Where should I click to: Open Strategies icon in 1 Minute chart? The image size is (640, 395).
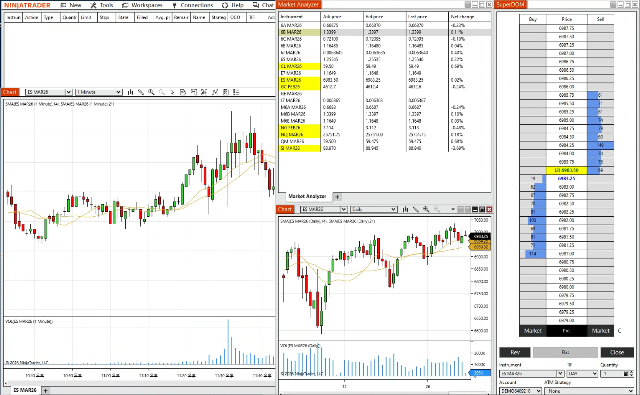[226, 92]
